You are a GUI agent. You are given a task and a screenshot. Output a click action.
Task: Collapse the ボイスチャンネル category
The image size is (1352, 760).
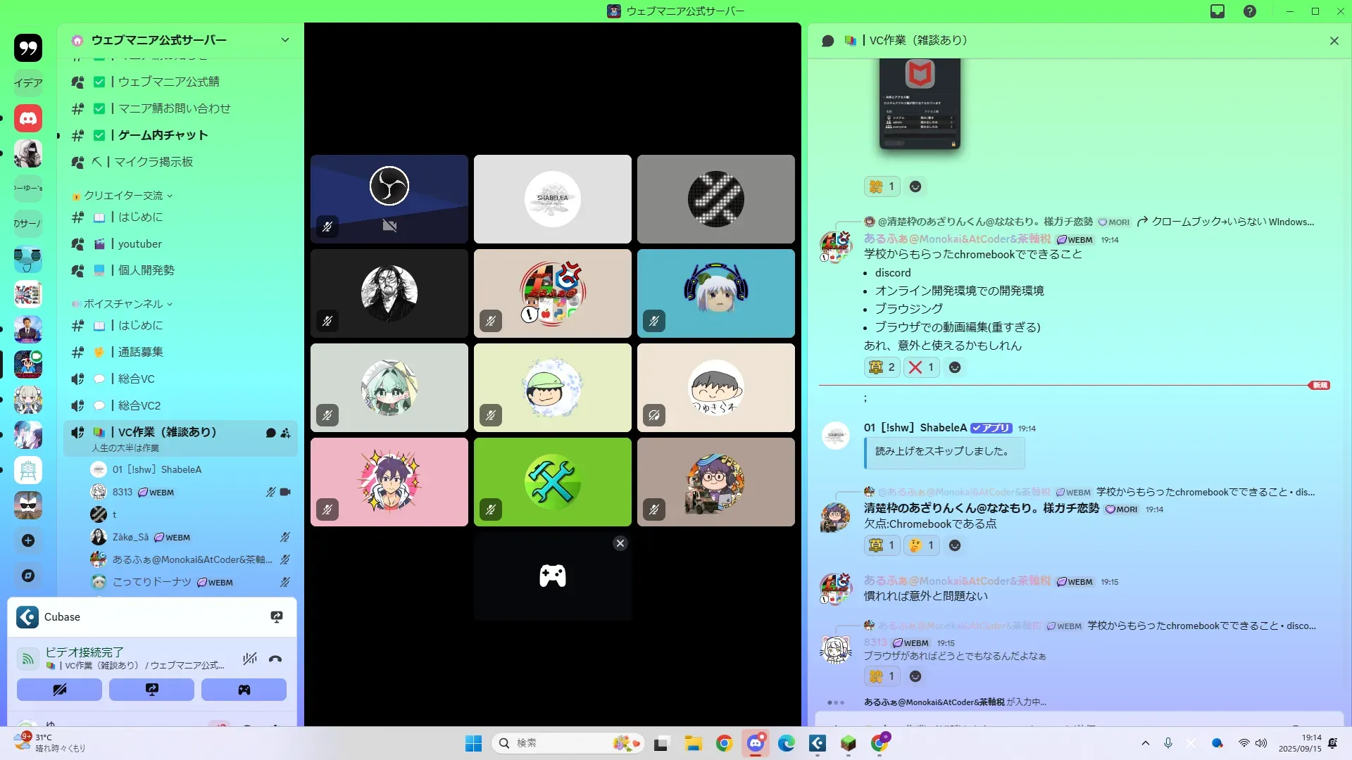tap(124, 304)
